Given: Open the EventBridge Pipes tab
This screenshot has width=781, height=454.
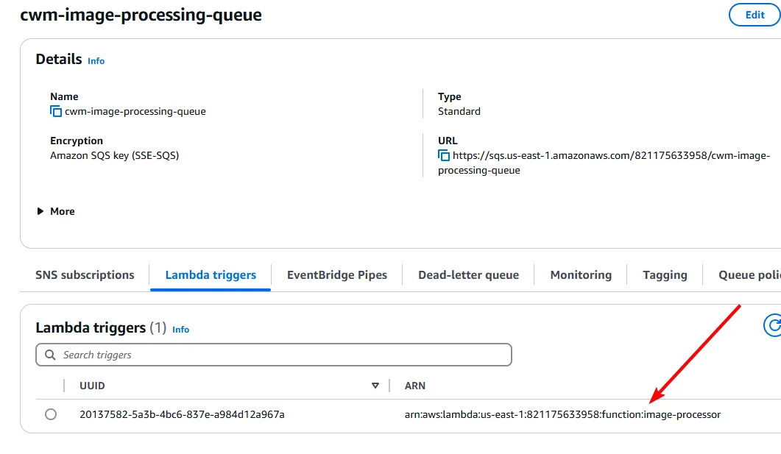Looking at the screenshot, I should (x=337, y=274).
